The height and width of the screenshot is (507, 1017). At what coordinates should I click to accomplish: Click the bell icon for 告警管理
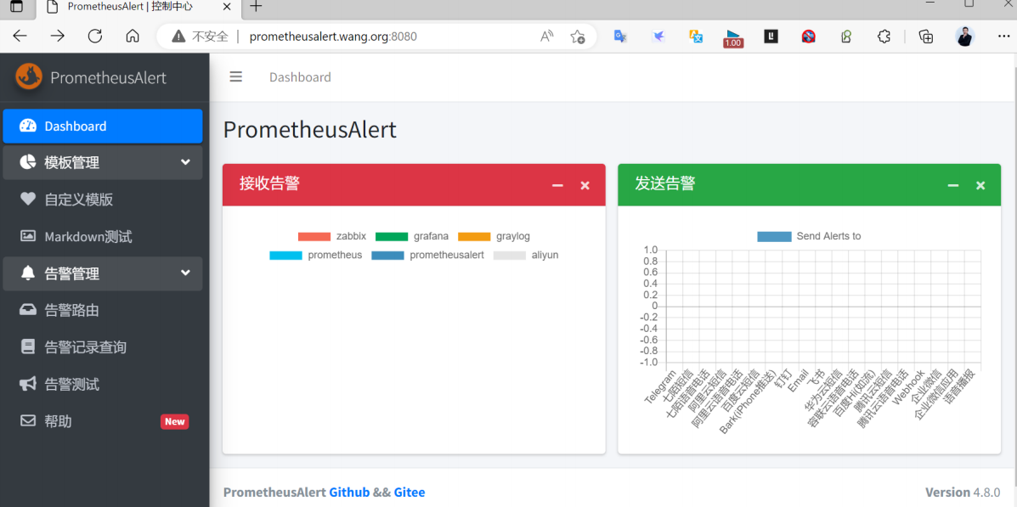28,273
